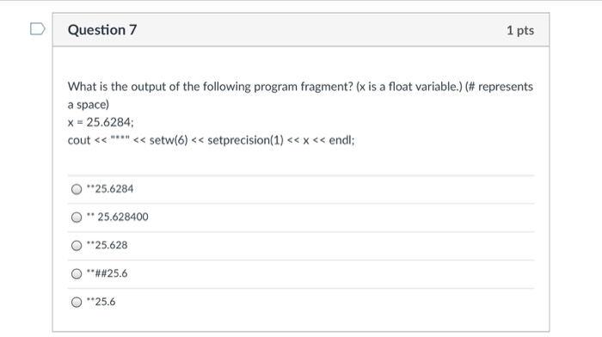This screenshot has height=337, width=602.
Task: Click the word cout in the code
Action: coord(79,140)
